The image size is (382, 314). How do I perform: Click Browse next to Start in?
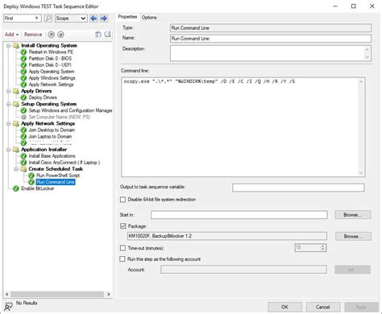353,215
